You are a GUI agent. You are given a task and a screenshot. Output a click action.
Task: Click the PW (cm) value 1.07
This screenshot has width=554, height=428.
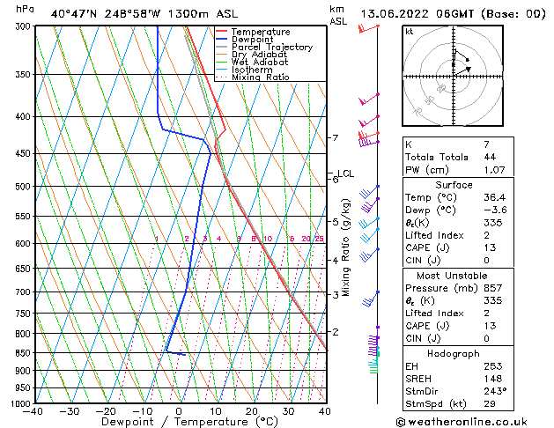coord(495,170)
